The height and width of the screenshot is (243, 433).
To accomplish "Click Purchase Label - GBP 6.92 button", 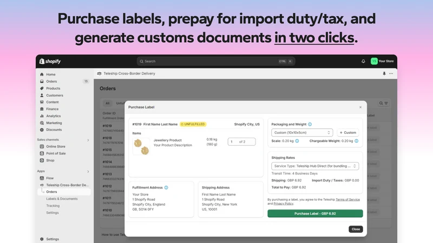I will pyautogui.click(x=315, y=213).
